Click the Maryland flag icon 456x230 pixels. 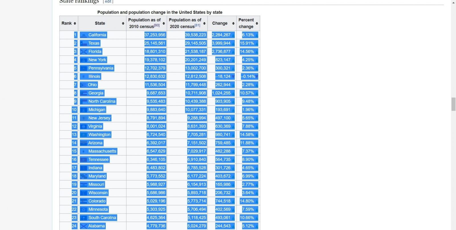point(84,176)
